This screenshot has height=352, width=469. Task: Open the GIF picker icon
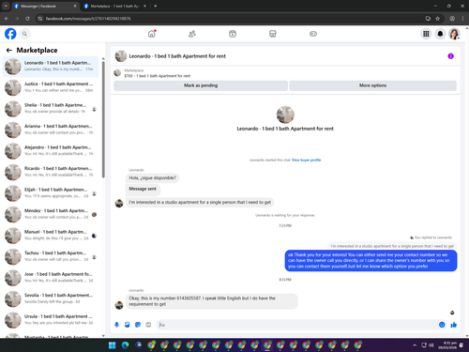148,325
